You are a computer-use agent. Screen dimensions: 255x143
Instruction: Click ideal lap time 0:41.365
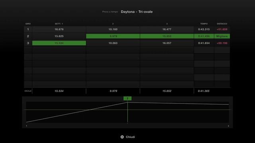pyautogui.click(x=204, y=91)
